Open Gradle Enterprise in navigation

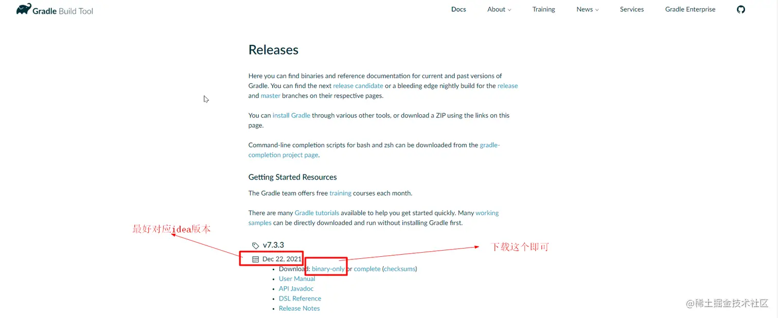tap(690, 9)
